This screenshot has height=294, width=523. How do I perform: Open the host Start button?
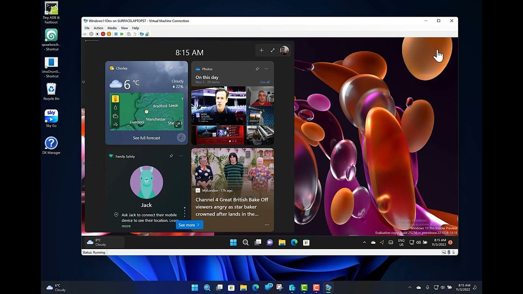(195, 287)
